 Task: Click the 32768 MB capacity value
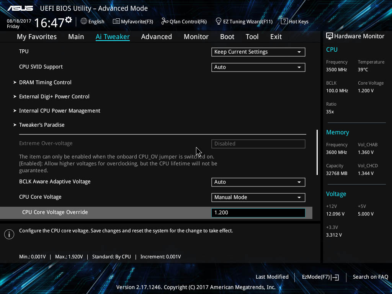click(x=337, y=173)
